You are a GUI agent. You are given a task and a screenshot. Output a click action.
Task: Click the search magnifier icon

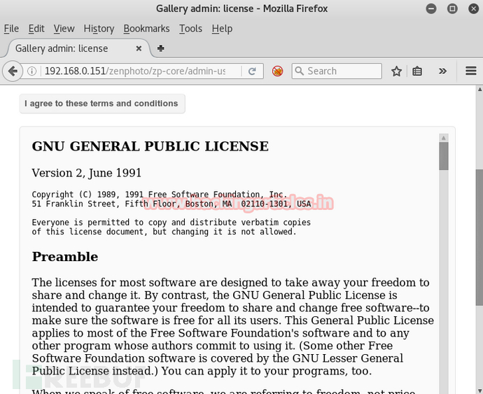point(299,71)
